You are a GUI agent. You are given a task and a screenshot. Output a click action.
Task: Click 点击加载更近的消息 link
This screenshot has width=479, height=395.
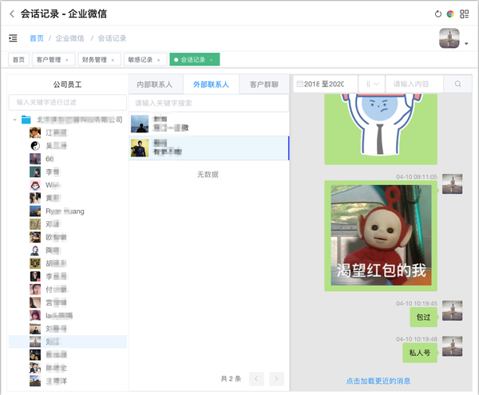(x=378, y=381)
